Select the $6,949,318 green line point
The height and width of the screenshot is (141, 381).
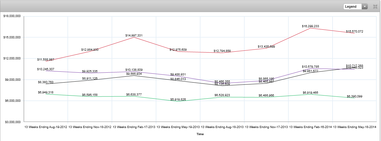(x=46, y=94)
